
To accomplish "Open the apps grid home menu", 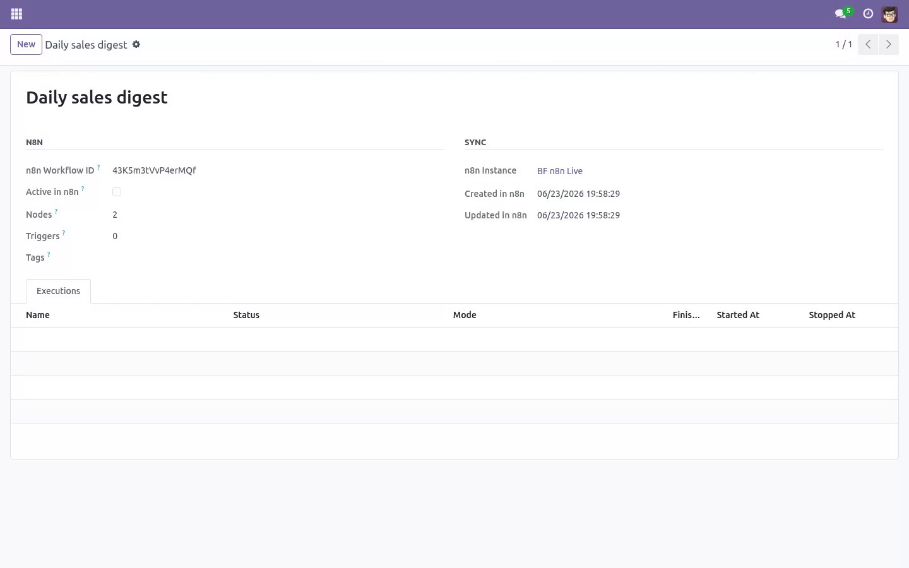I will tap(17, 14).
